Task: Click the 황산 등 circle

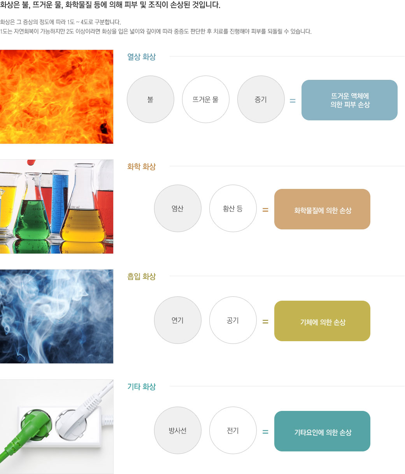Action: pyautogui.click(x=233, y=208)
